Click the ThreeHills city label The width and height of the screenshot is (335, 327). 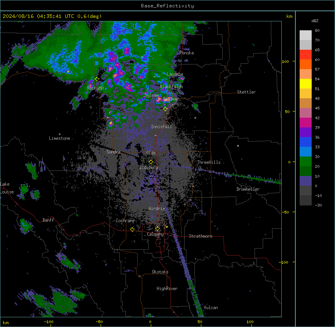209,162
